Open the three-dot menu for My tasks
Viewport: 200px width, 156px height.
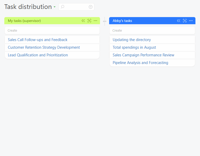pyautogui.click(x=95, y=21)
